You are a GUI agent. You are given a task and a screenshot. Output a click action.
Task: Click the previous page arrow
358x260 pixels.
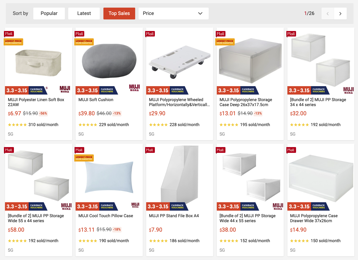point(328,14)
